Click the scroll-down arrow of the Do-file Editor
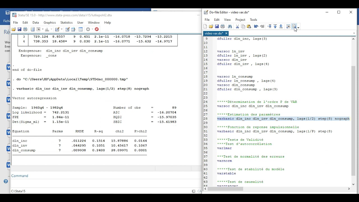This screenshot has height=202, width=359. [353, 184]
